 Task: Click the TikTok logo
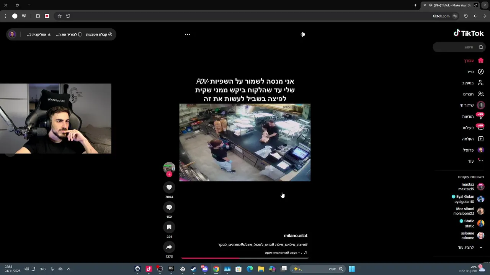click(x=469, y=33)
